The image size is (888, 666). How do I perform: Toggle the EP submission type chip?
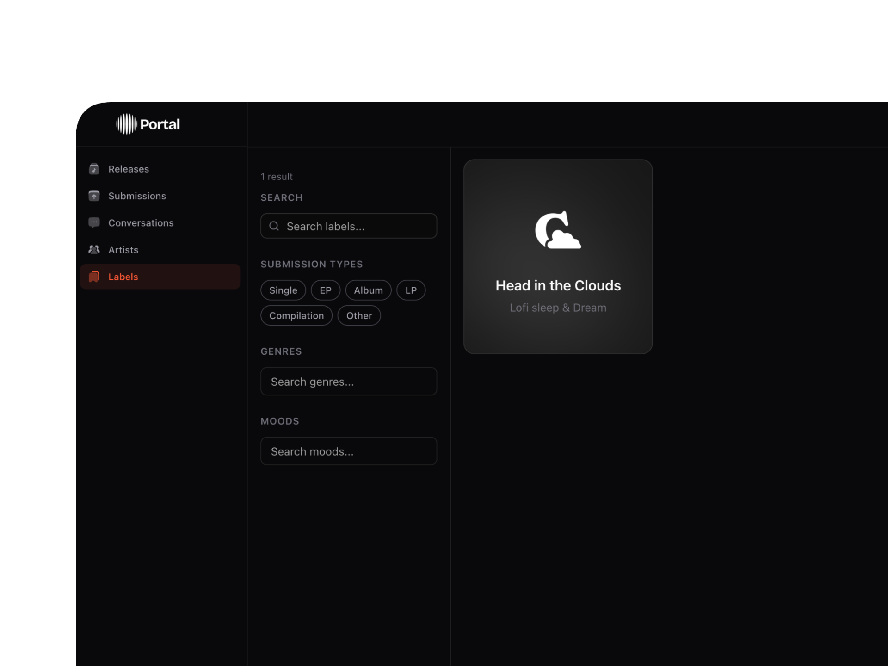click(x=325, y=290)
